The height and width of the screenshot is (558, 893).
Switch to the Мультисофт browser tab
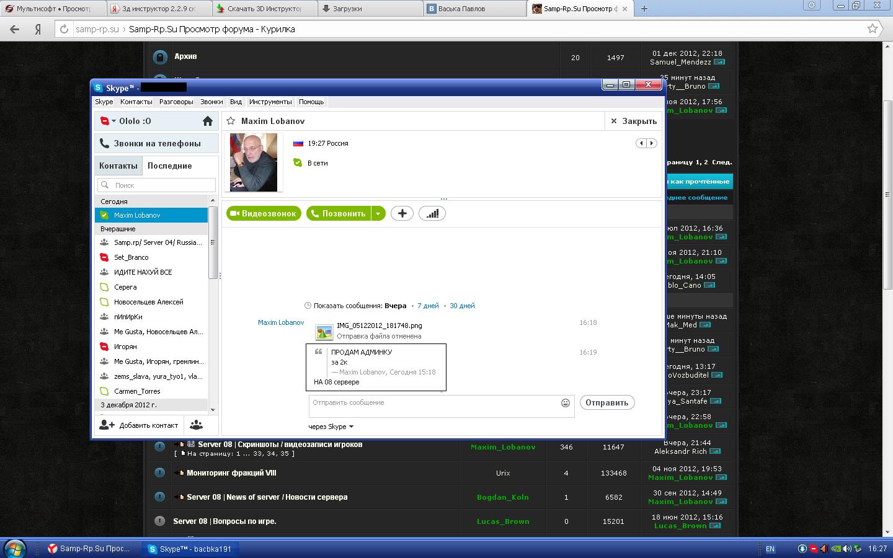click(x=52, y=9)
